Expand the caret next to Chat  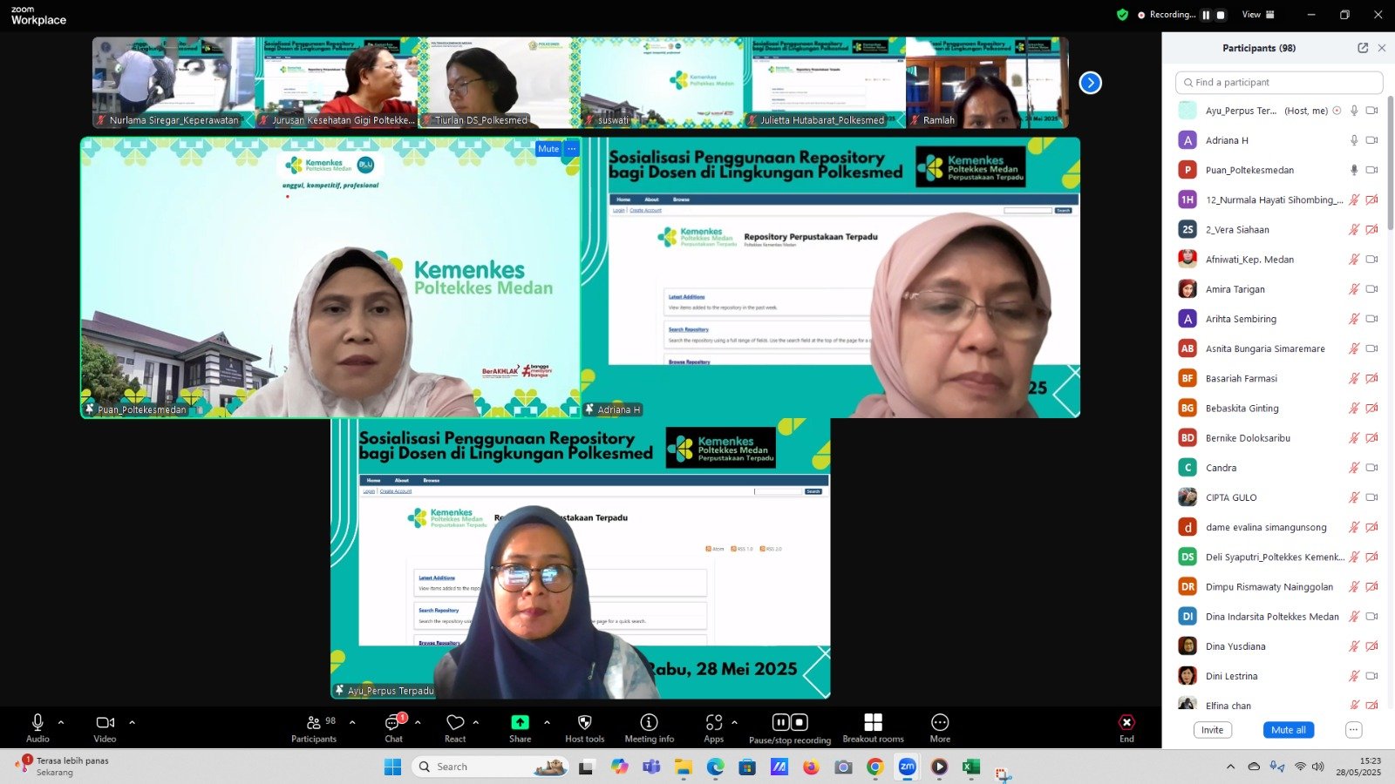tap(418, 722)
